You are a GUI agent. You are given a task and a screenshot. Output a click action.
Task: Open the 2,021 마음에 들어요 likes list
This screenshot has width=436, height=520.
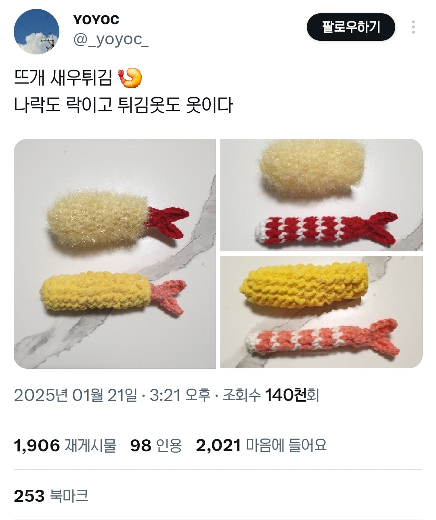[x=261, y=445]
